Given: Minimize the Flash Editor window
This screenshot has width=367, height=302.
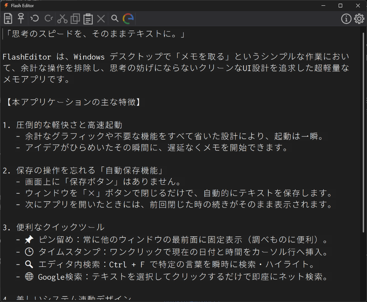Looking at the screenshot, I should click(324, 5).
